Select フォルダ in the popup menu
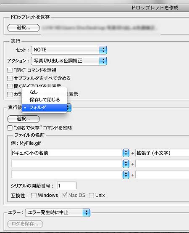Screen dimensions: 189x233 (45, 107)
